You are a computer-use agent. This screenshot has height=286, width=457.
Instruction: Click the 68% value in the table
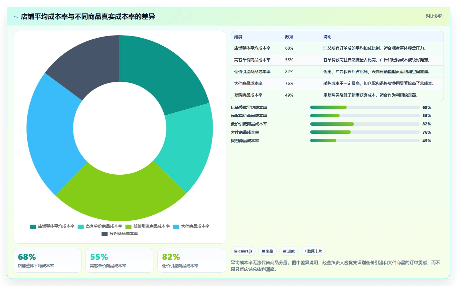coord(289,48)
